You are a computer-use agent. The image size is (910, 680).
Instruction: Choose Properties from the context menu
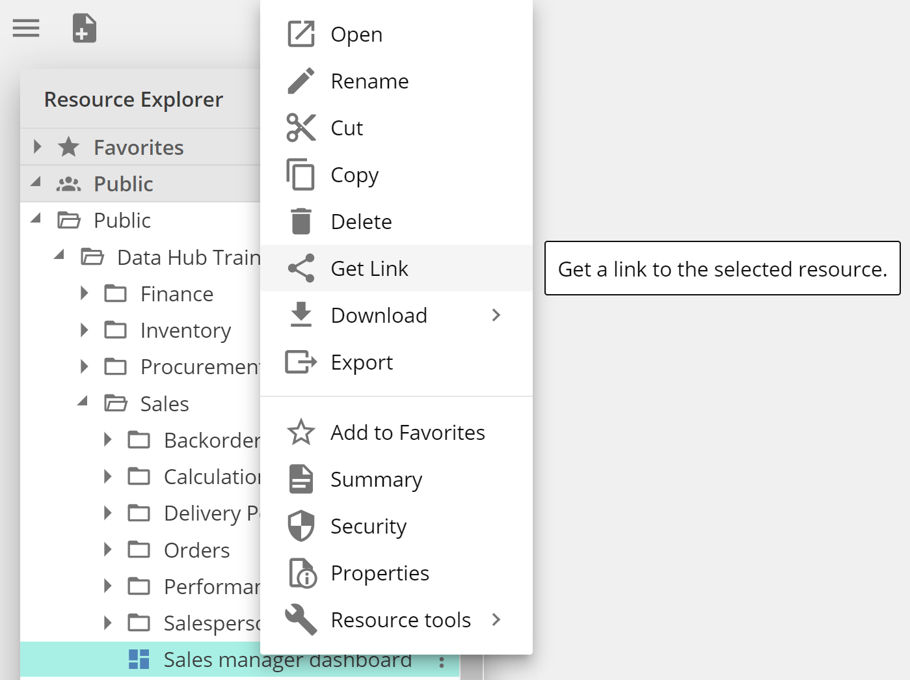(396, 573)
